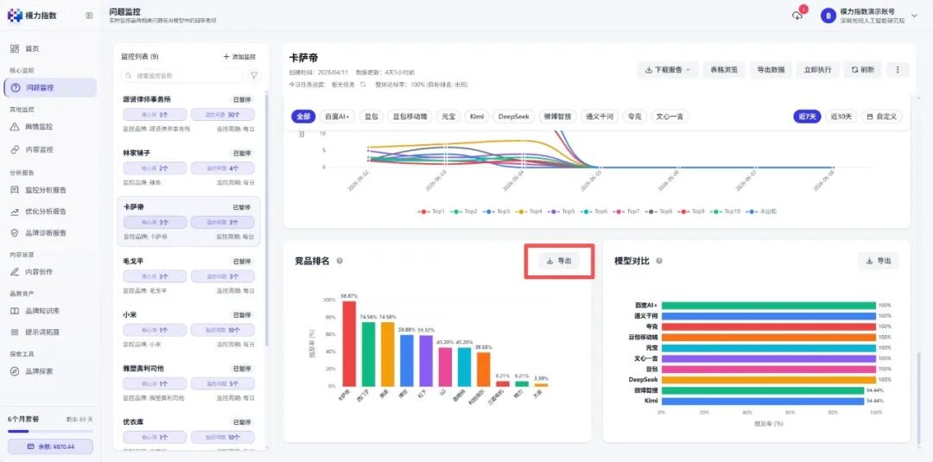Focus the 搜索监控名称 search field
Image resolution: width=933 pixels, height=462 pixels.
pos(181,75)
